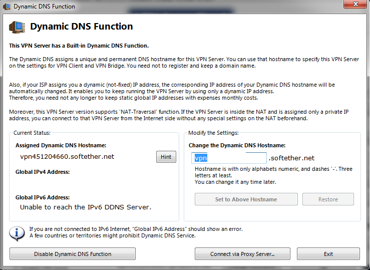Viewport: 370px width, 270px height.
Task: Click the Global IPv6 Address label
Action: click(x=43, y=197)
